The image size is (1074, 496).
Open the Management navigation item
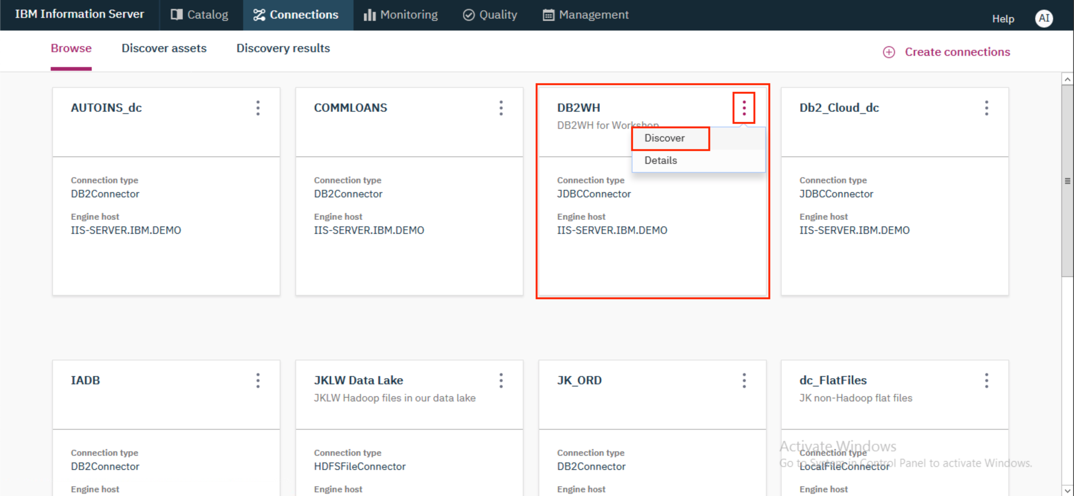tap(585, 15)
